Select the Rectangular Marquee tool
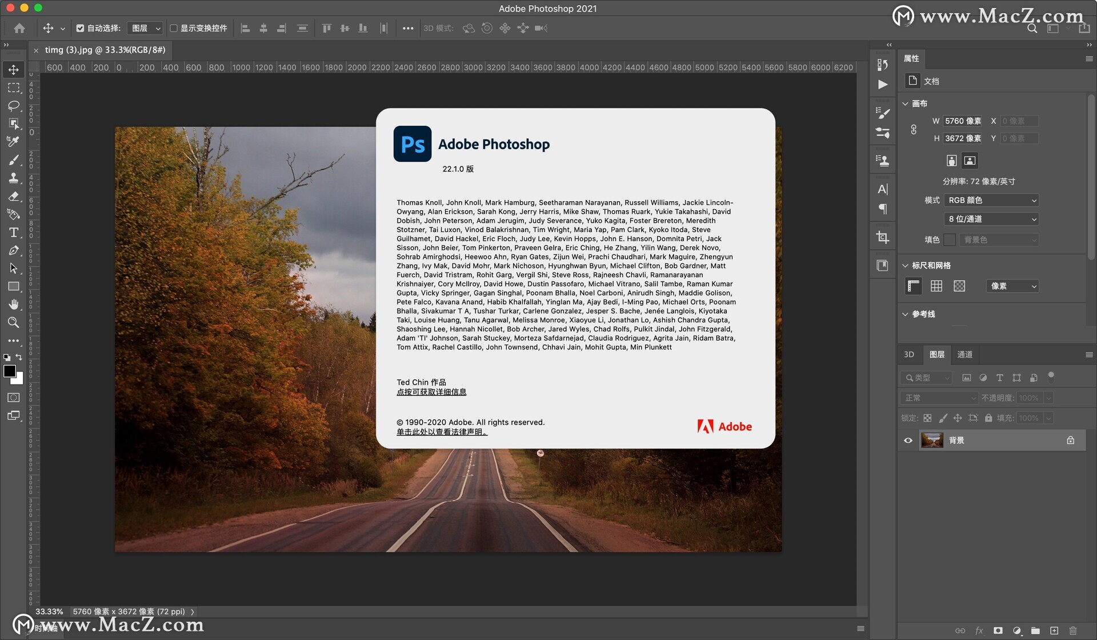 click(13, 88)
